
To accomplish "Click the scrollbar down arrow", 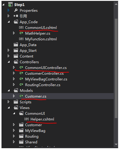I will [116, 144].
